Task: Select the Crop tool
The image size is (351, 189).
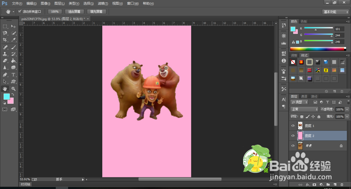Action: click(x=5, y=40)
